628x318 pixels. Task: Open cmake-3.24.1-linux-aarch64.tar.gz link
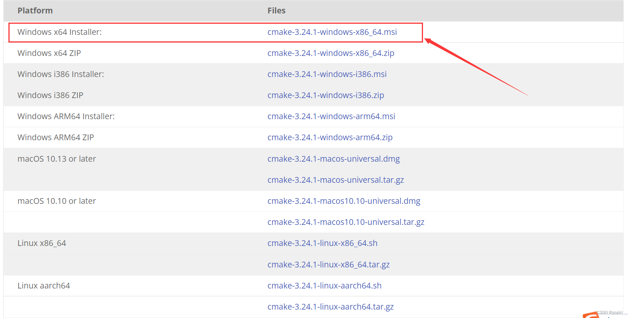[331, 307]
